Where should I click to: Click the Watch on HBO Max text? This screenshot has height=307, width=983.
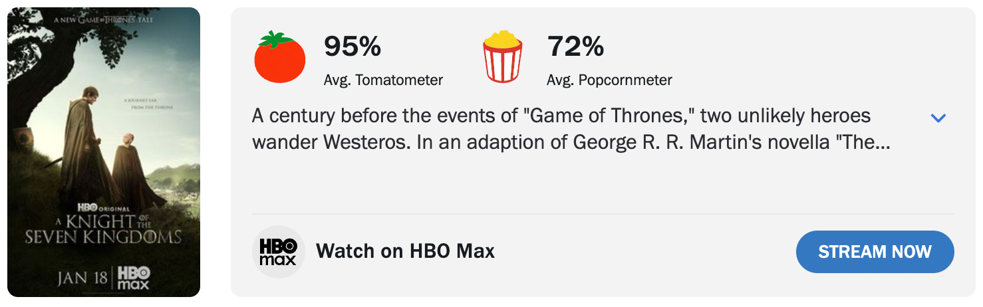(x=405, y=251)
